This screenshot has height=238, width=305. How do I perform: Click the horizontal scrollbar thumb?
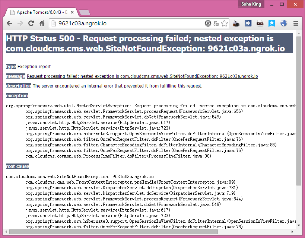114,232
